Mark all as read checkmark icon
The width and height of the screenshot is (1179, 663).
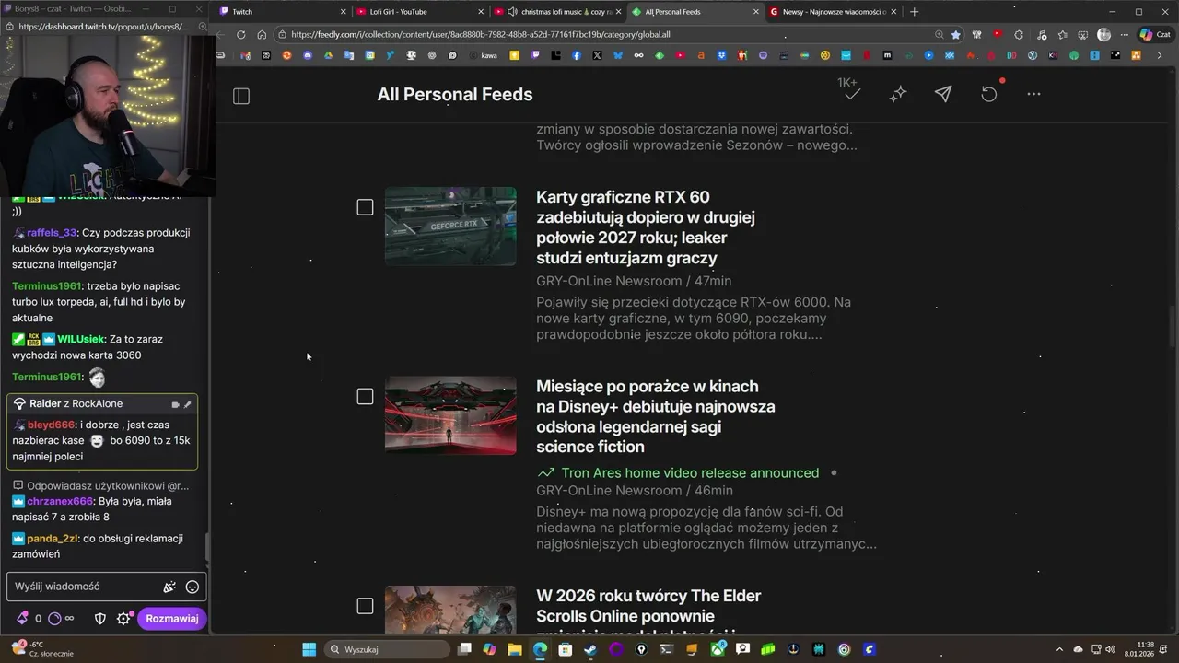coord(852,94)
